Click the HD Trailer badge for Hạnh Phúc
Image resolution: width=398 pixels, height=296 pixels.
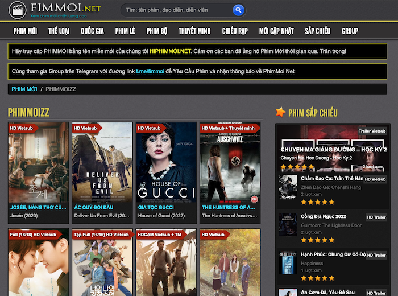(x=376, y=255)
